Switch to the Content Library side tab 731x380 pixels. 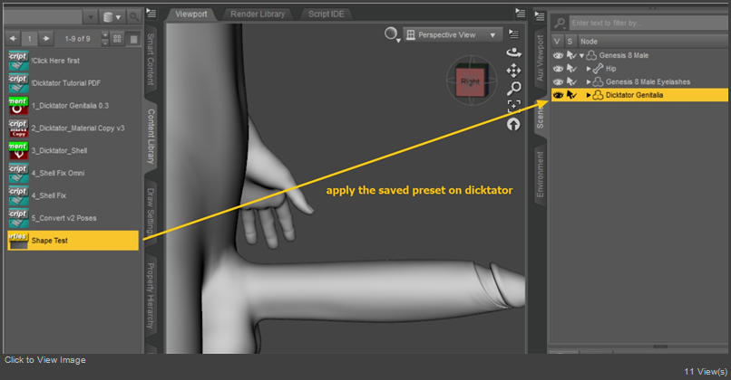click(151, 137)
